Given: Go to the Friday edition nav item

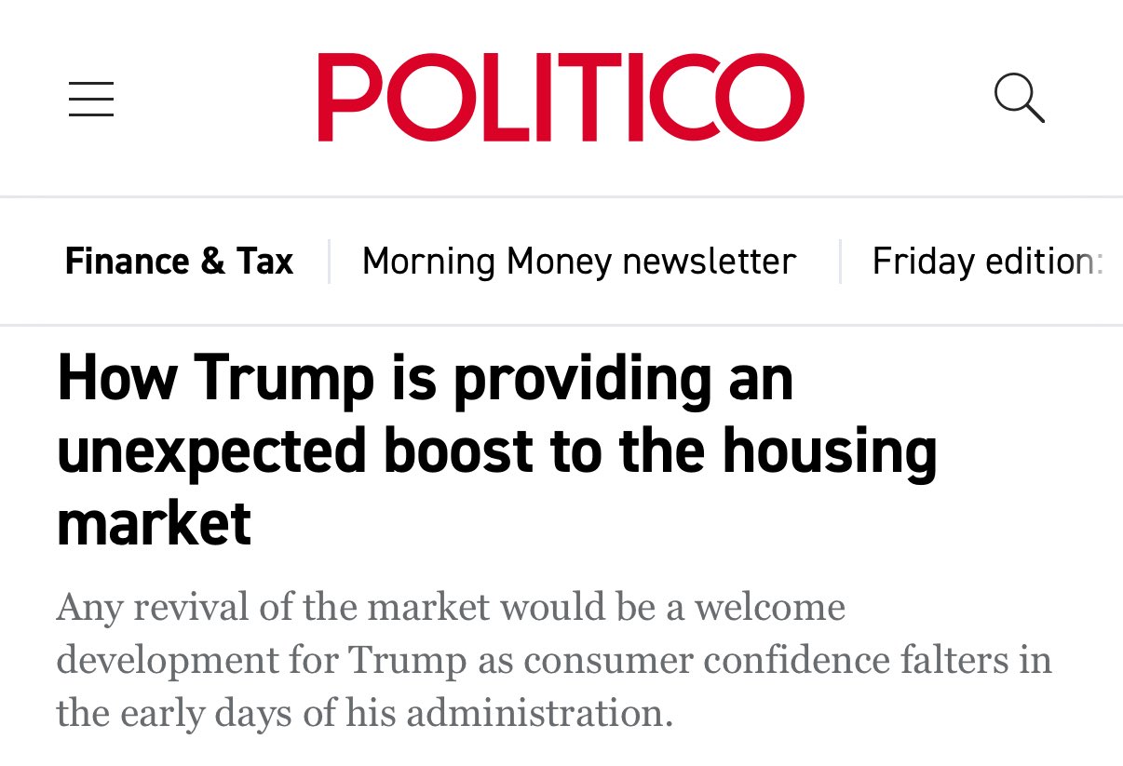Looking at the screenshot, I should click(x=987, y=262).
